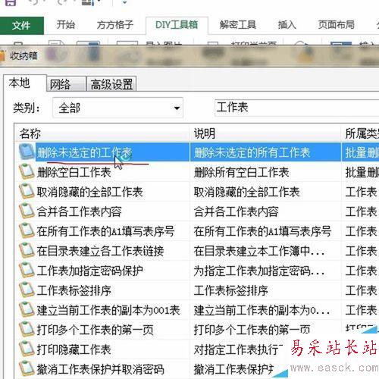Click icon of 删除空白工作表 row

(27, 171)
